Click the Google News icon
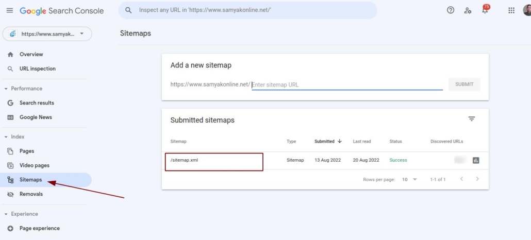This screenshot has height=240, width=531. pos(10,117)
